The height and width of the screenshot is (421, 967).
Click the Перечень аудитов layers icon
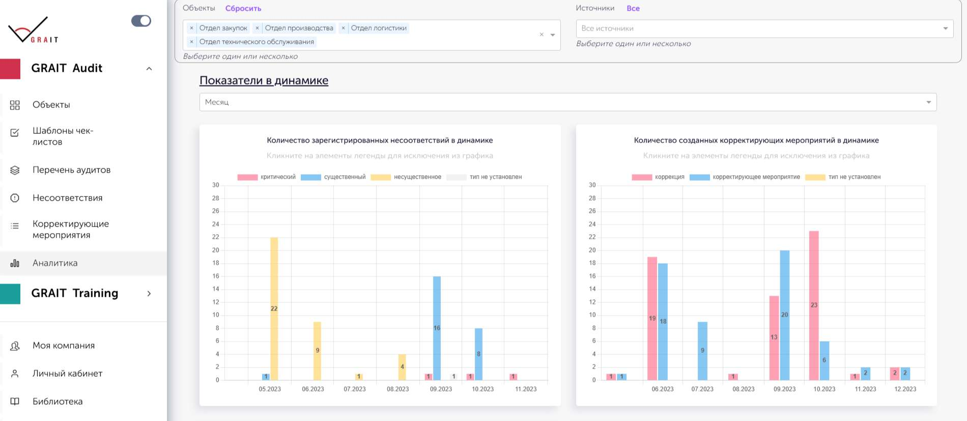(15, 170)
